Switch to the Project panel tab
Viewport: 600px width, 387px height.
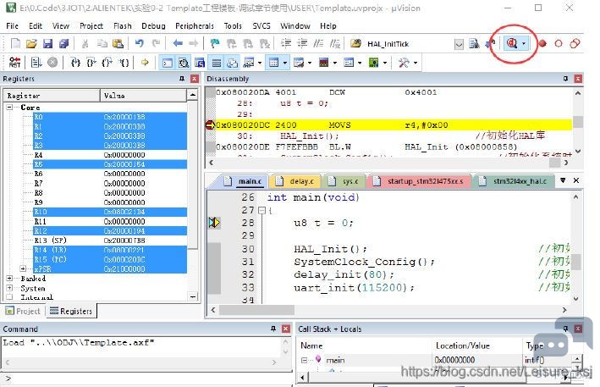23,311
